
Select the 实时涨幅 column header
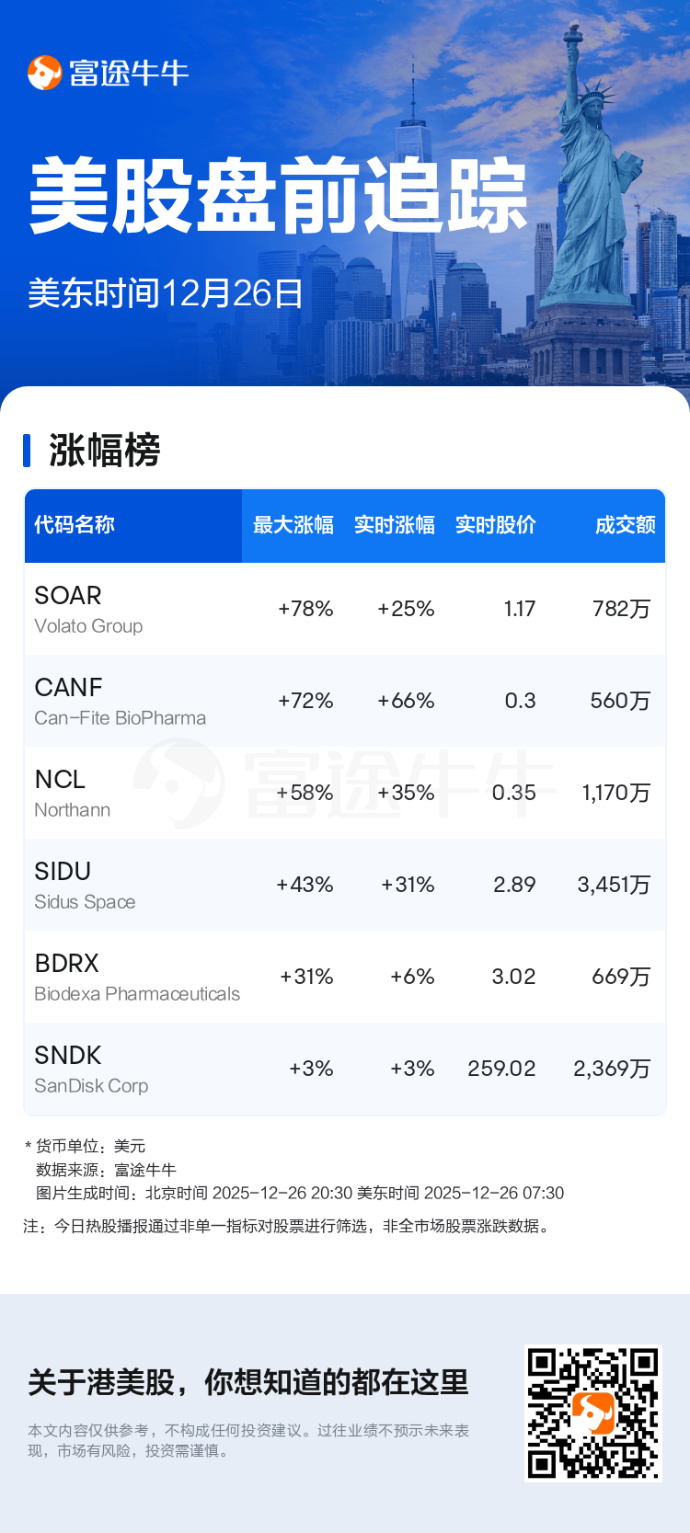click(394, 525)
